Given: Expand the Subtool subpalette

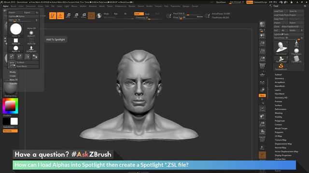Looking at the screenshot, I should 278,74.
